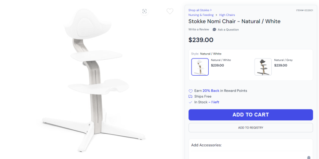The width and height of the screenshot is (319, 159).
Task: Open the Ask a Question link
Action: pos(228,30)
